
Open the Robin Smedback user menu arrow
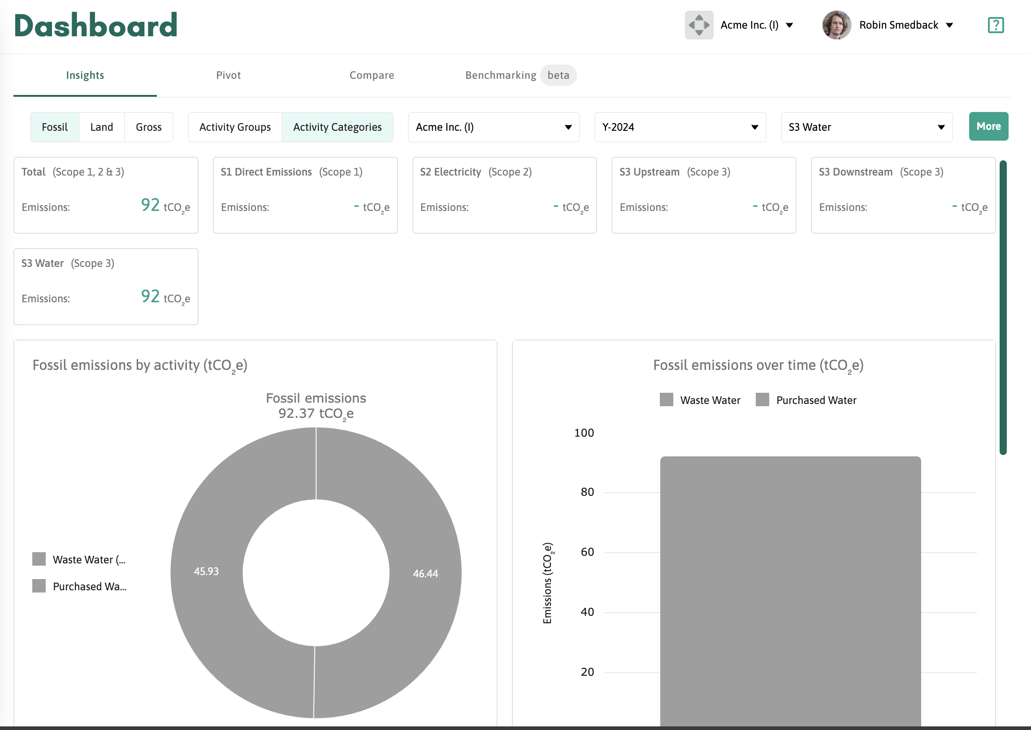pyautogui.click(x=949, y=25)
